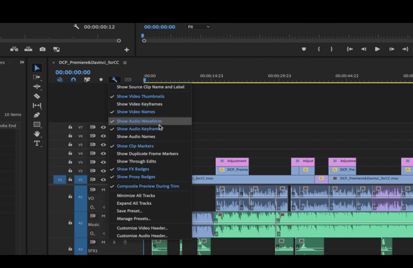Click the Mark In button
The width and height of the screenshot is (413, 268).
click(319, 48)
